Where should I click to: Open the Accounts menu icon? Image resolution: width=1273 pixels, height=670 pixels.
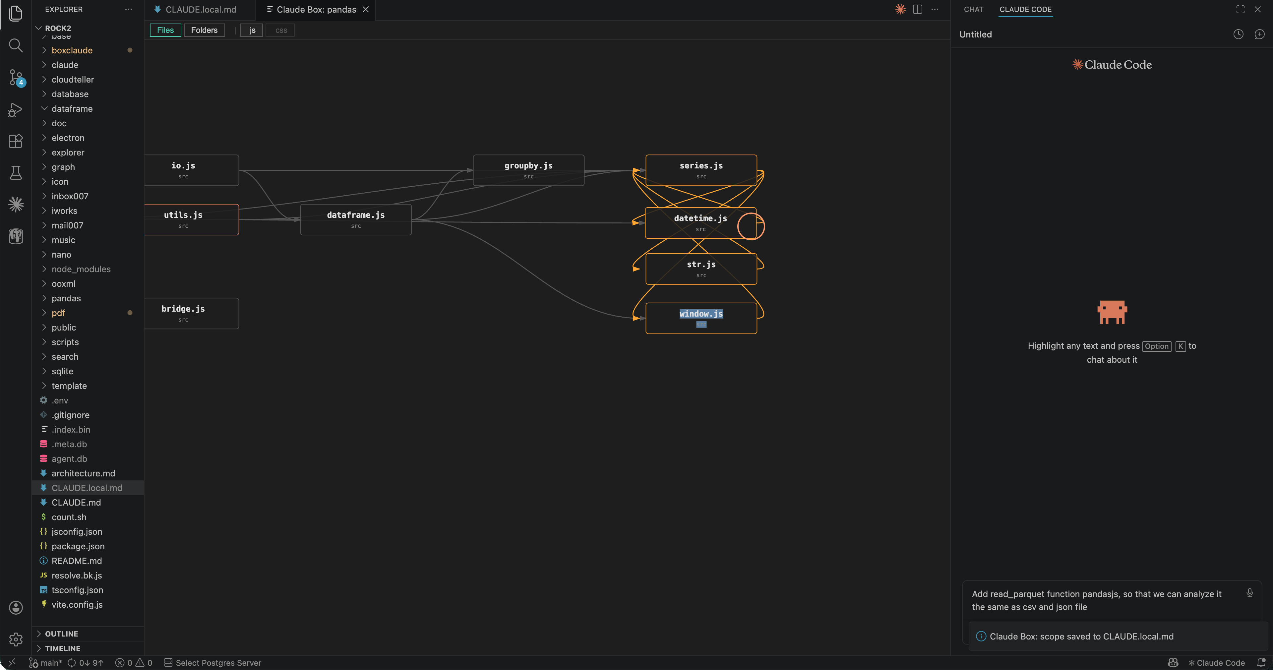click(16, 607)
